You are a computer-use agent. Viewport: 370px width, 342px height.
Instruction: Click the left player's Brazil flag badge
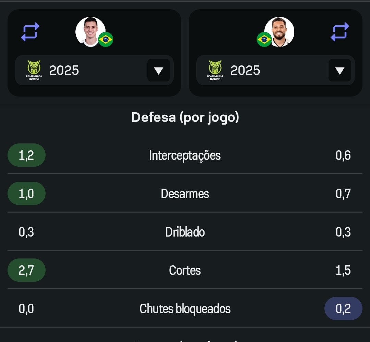[106, 39]
